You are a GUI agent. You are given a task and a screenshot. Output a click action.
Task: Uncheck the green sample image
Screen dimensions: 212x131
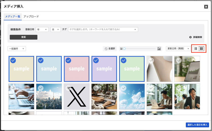[x=123, y=60]
